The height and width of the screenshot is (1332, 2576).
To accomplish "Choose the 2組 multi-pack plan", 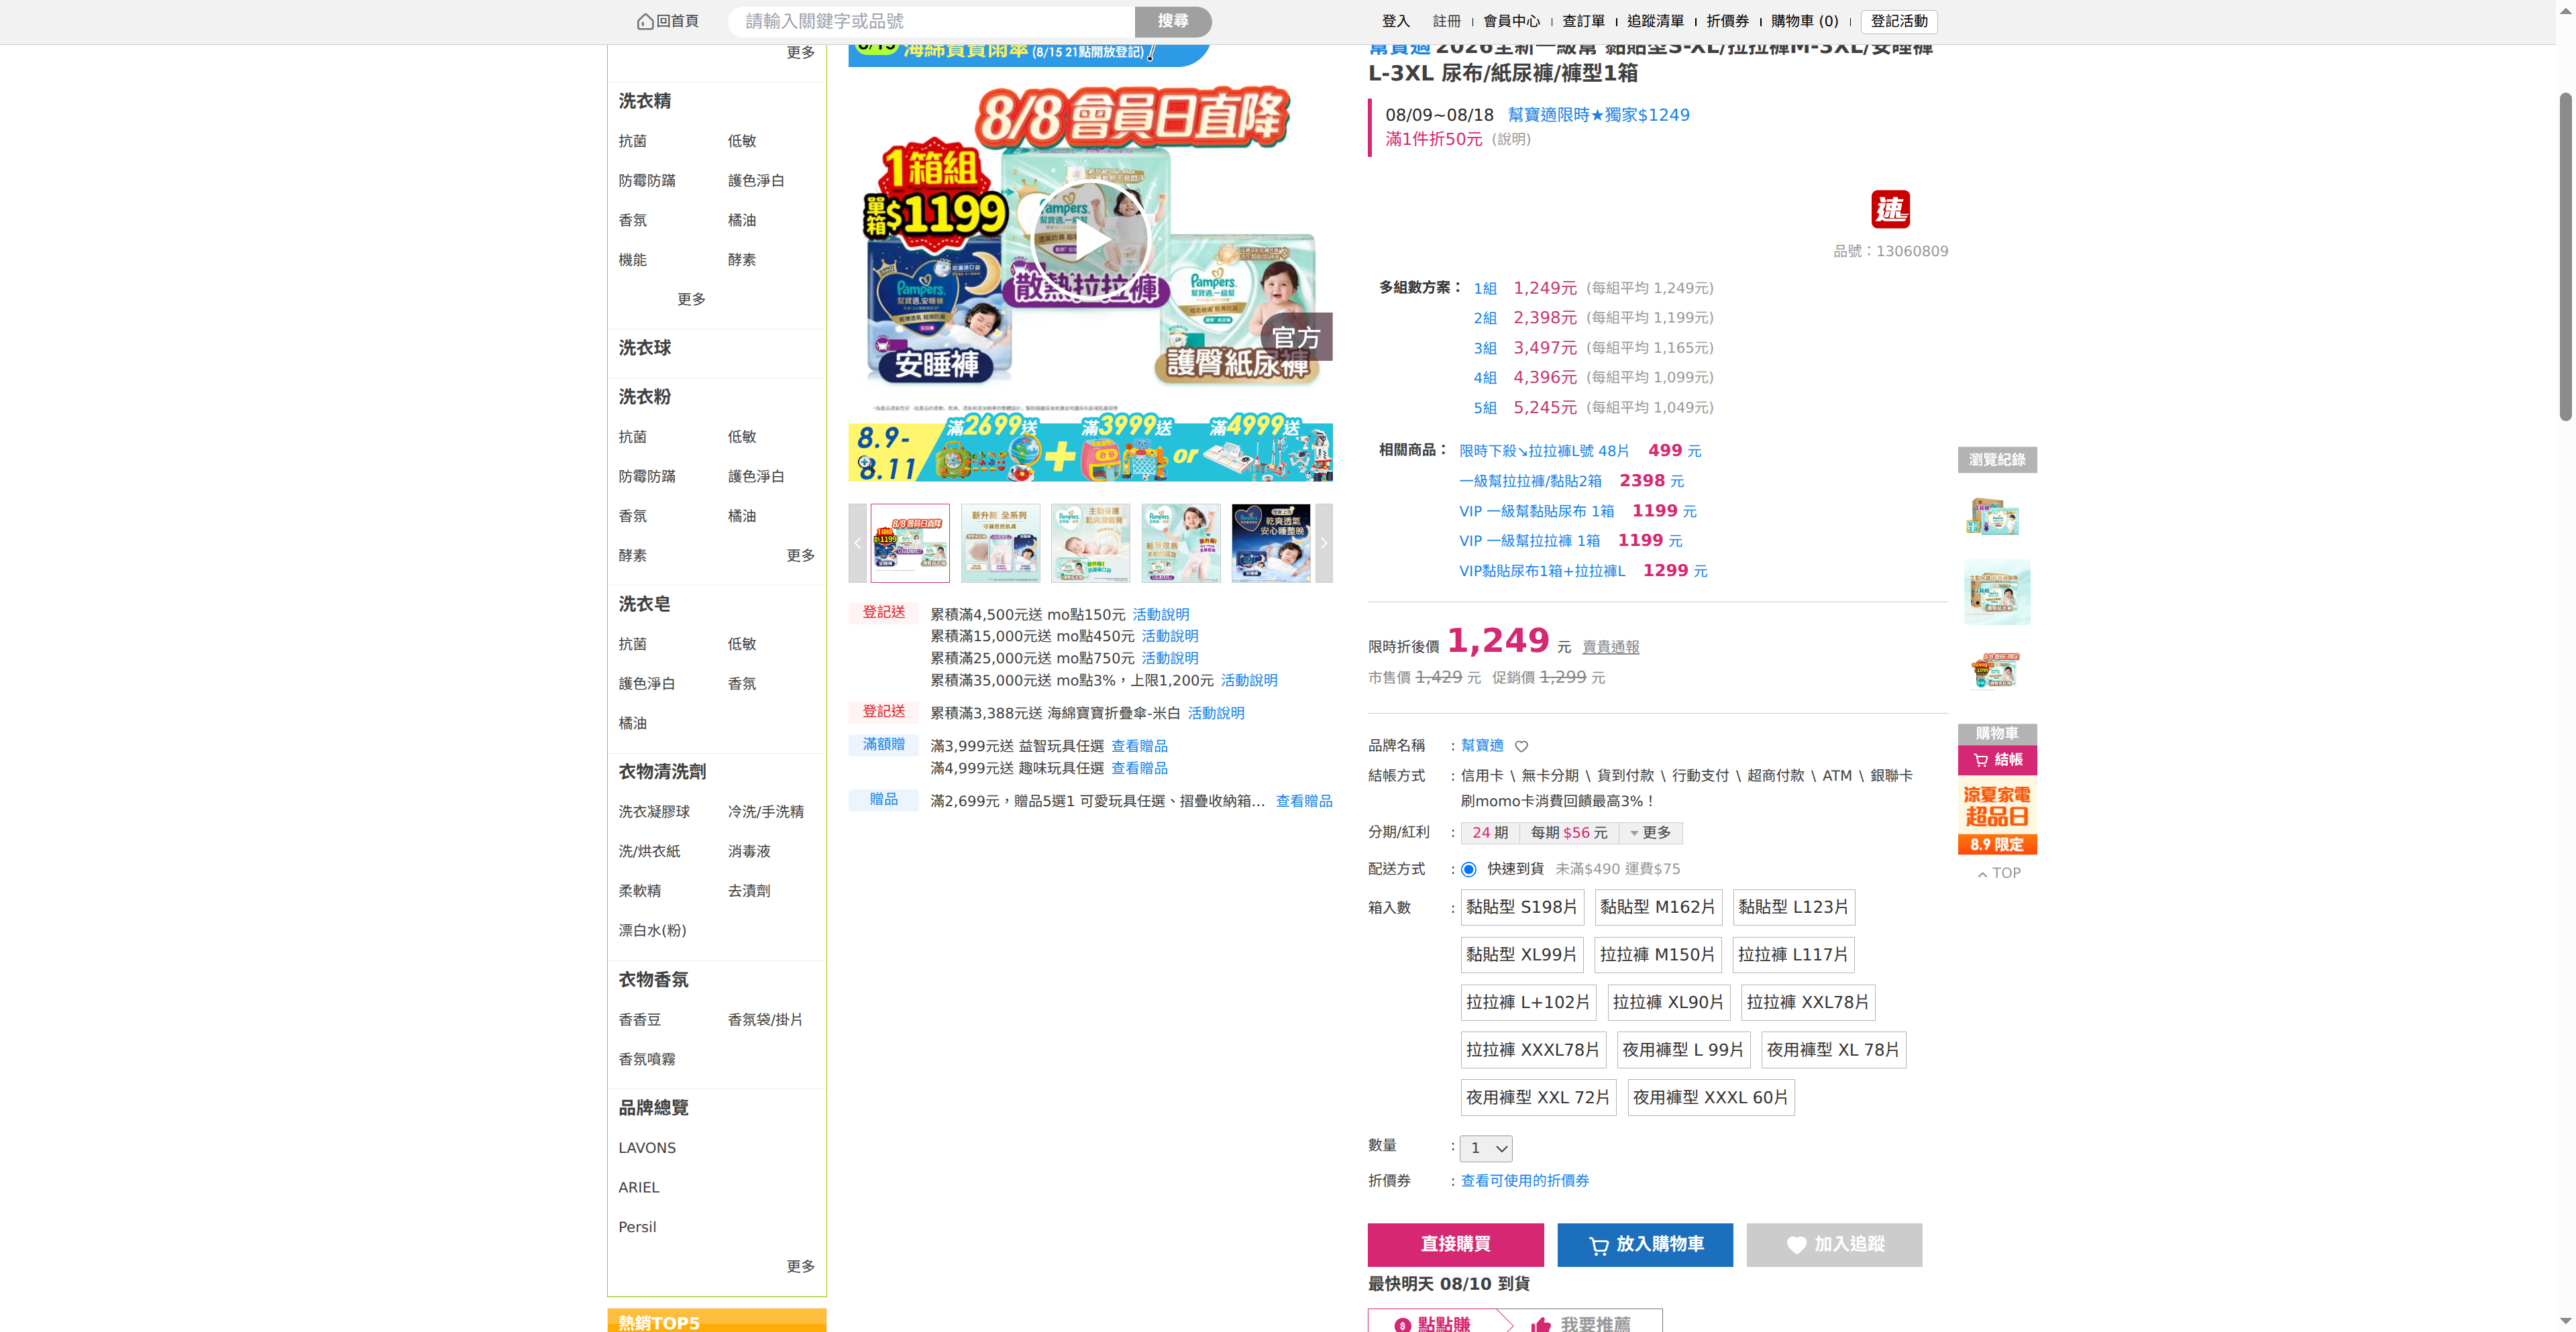I will pyautogui.click(x=1484, y=318).
